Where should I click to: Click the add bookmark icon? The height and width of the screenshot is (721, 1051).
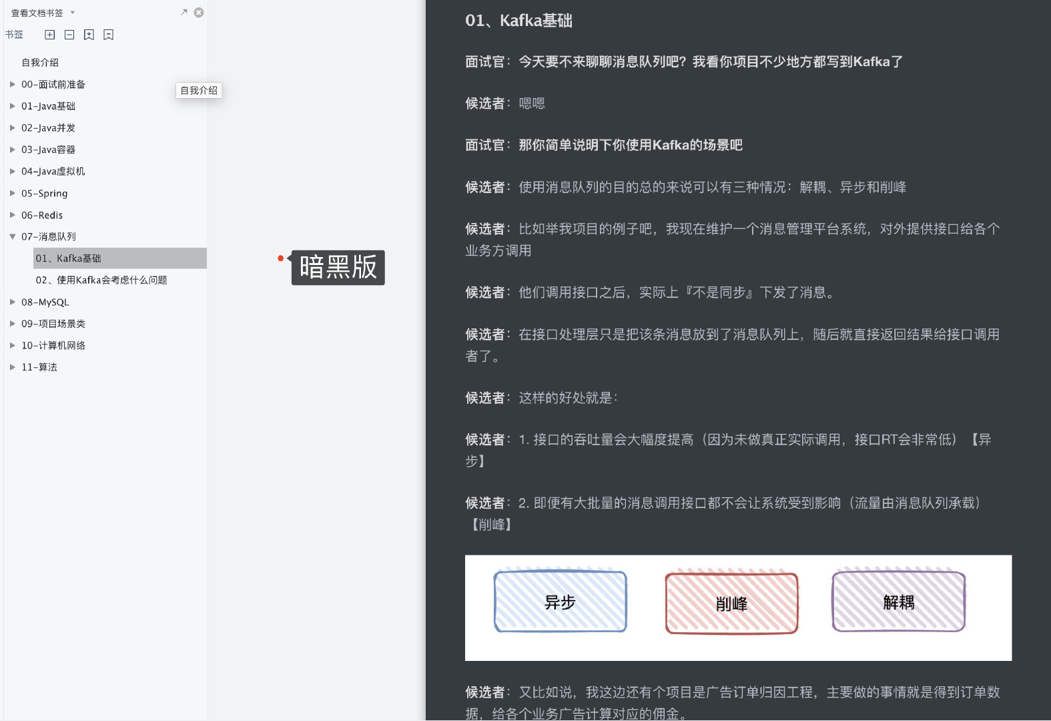click(89, 35)
